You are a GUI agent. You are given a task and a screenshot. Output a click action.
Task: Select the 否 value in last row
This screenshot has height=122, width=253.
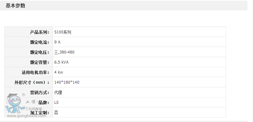coord(56,112)
